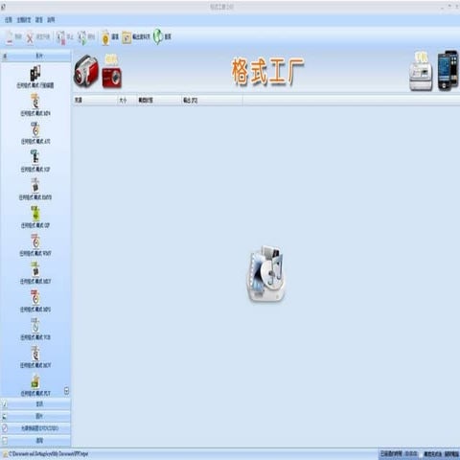Sort by the Convert State column header
Viewport: 460px width, 460px height.
point(159,101)
